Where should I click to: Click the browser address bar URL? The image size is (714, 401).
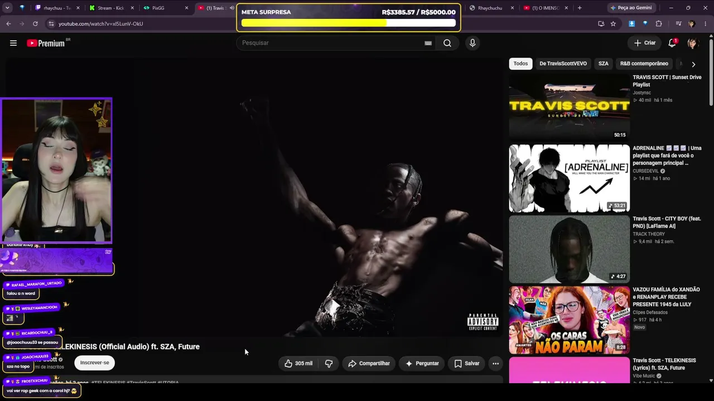pyautogui.click(x=101, y=23)
